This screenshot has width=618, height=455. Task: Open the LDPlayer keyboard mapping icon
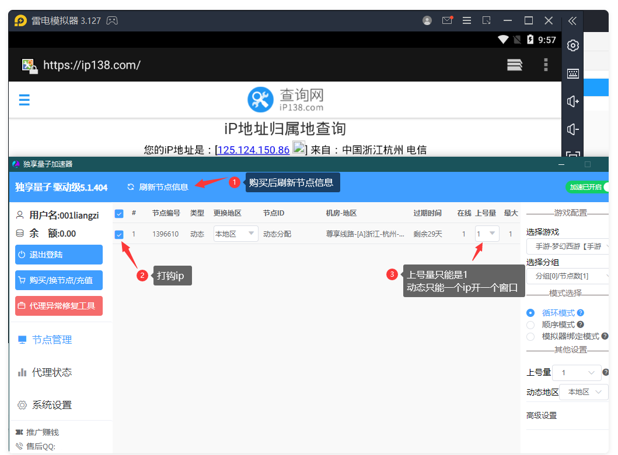point(572,73)
